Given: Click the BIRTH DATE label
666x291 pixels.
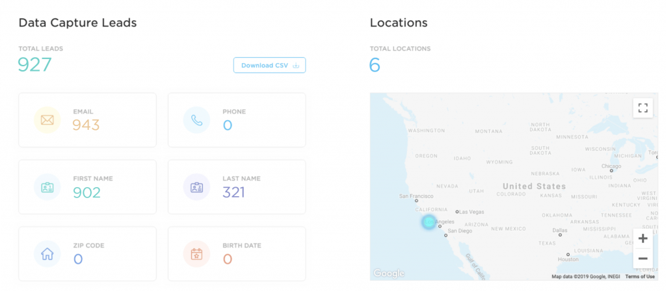Looking at the screenshot, I should coord(242,246).
